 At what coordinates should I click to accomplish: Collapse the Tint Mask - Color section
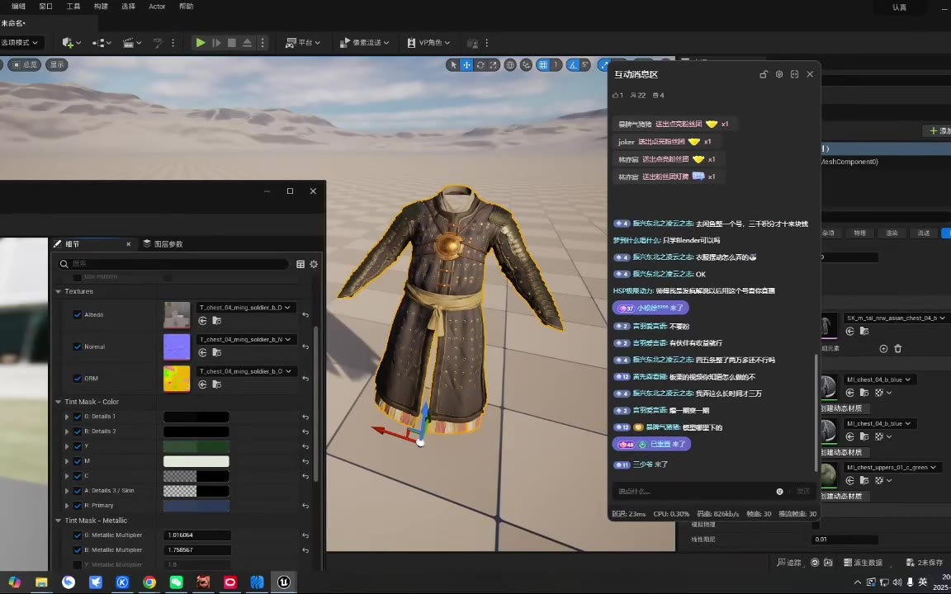(59, 402)
